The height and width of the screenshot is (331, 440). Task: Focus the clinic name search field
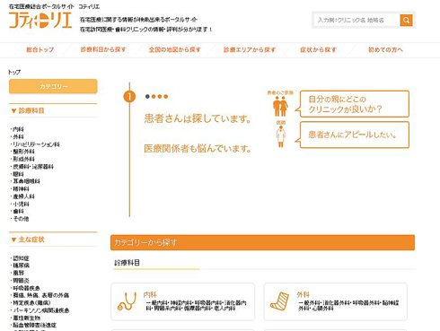pyautogui.click(x=356, y=21)
